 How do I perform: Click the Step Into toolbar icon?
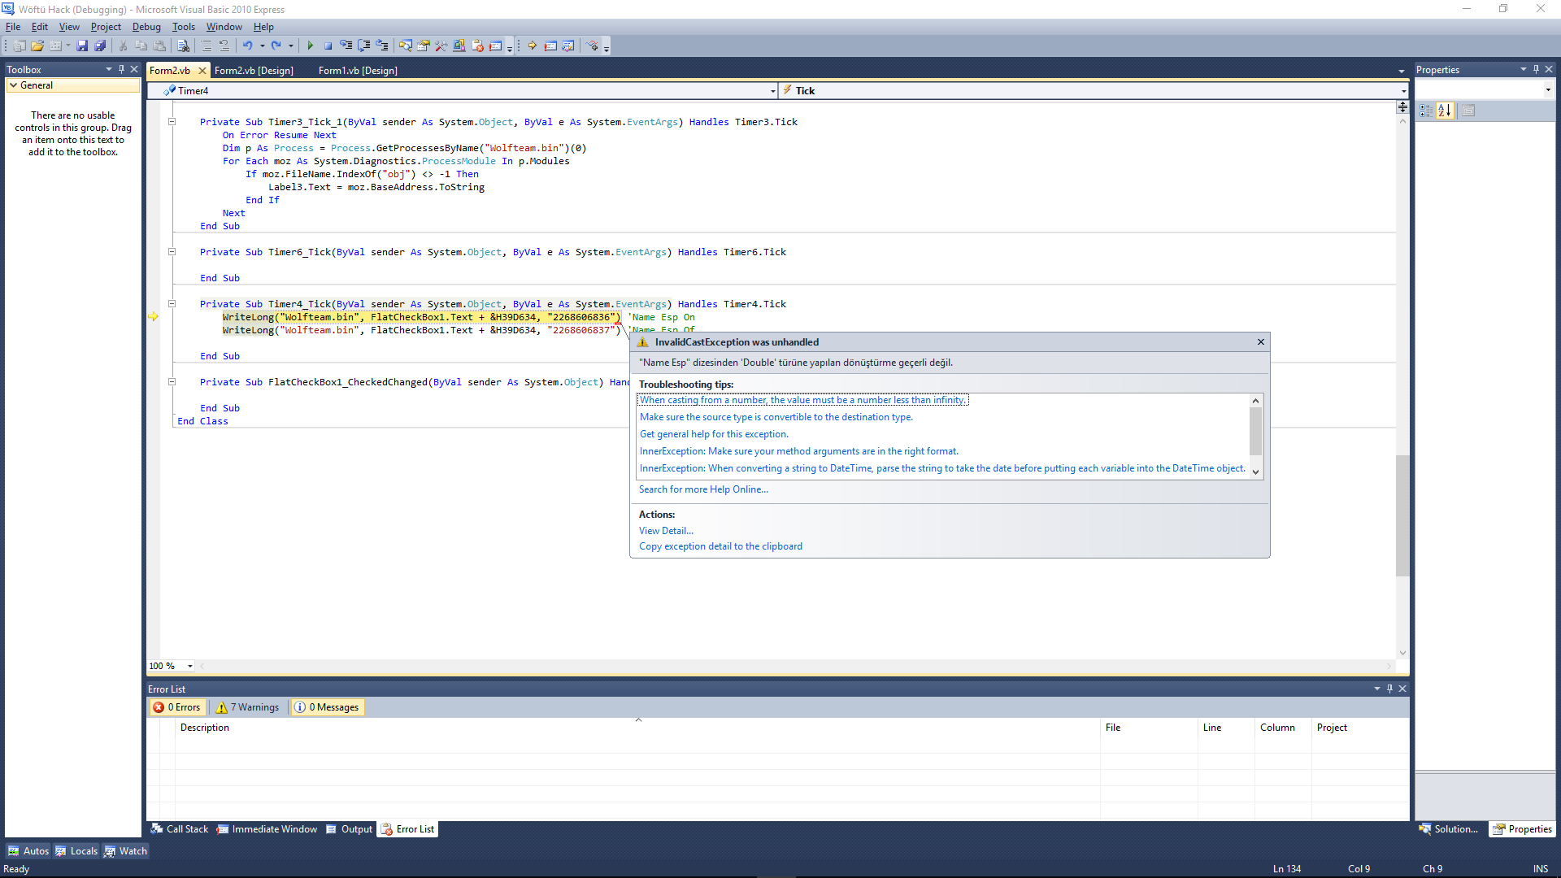[x=346, y=46]
